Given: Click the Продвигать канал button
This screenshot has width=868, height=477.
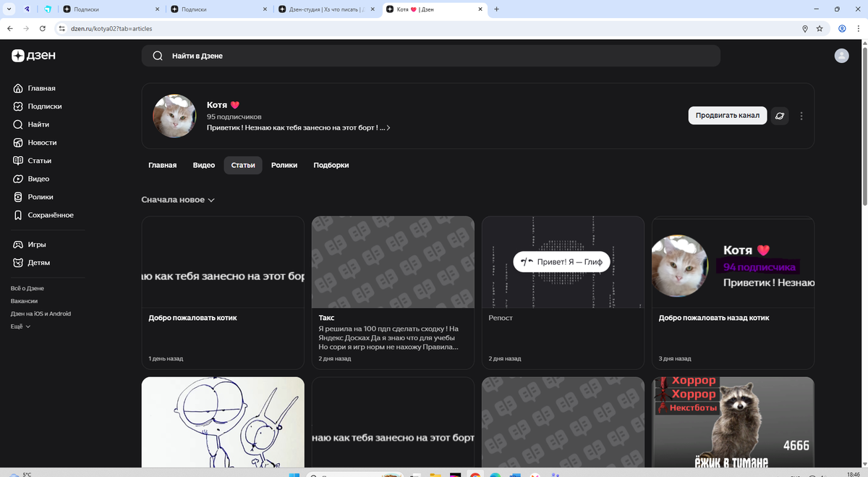Looking at the screenshot, I should pyautogui.click(x=728, y=116).
